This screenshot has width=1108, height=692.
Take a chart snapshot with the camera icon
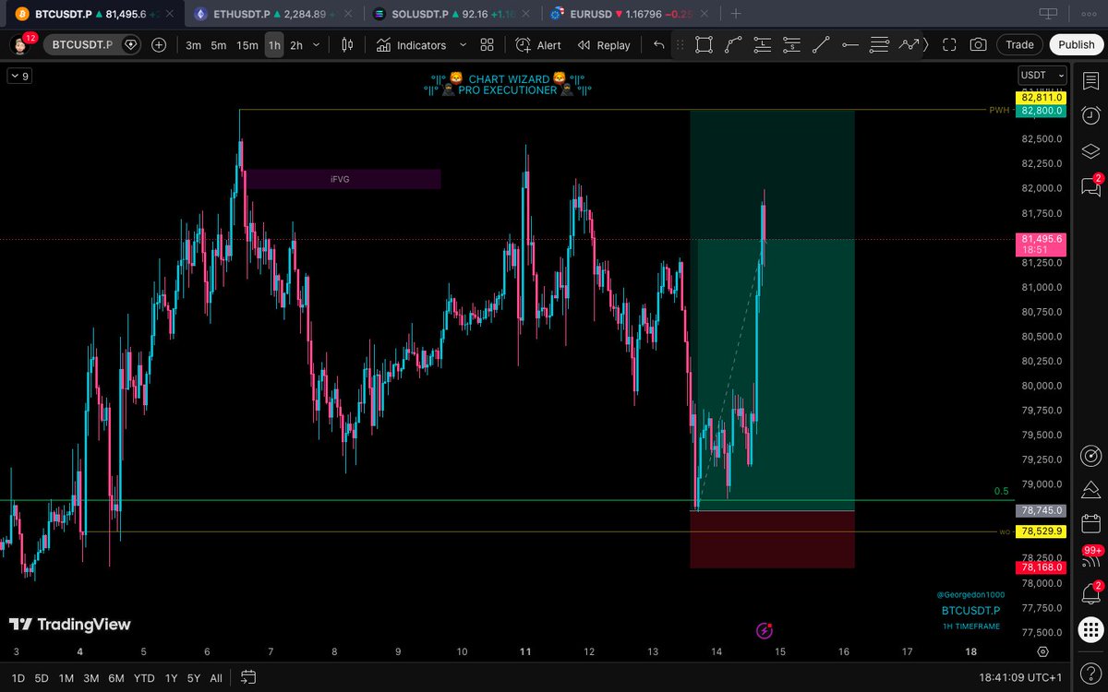pos(978,44)
